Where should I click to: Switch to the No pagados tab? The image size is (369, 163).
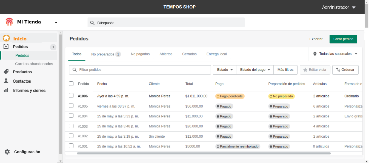click(140, 54)
